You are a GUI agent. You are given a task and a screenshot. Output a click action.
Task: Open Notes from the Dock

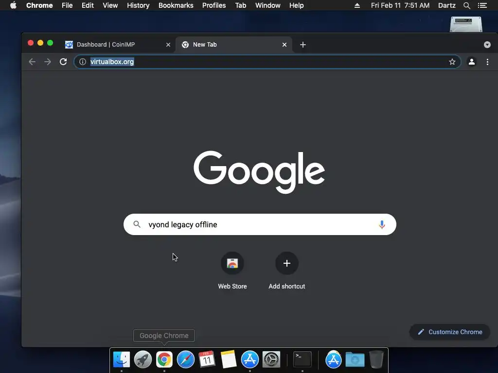click(229, 359)
